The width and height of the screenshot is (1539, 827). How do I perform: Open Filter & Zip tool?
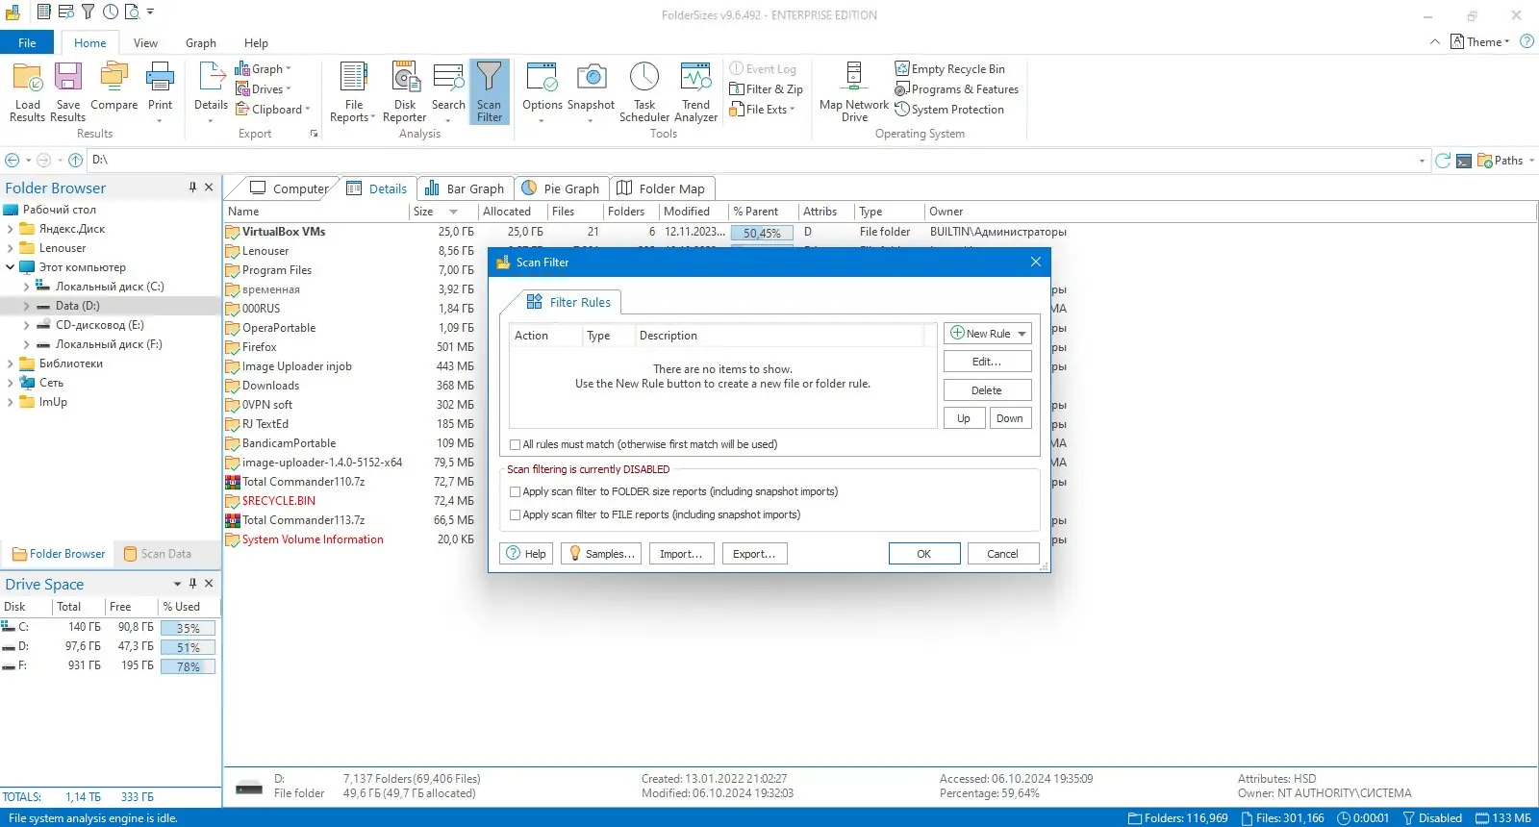point(766,89)
